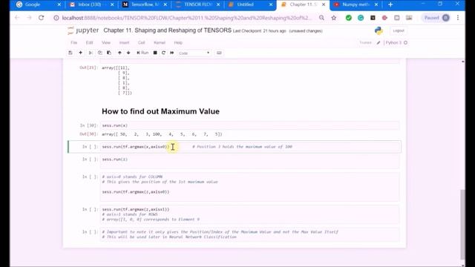Viewport: 475px width, 267px height.
Task: Paste cells below toolbar icon
Action: (x=109, y=53)
